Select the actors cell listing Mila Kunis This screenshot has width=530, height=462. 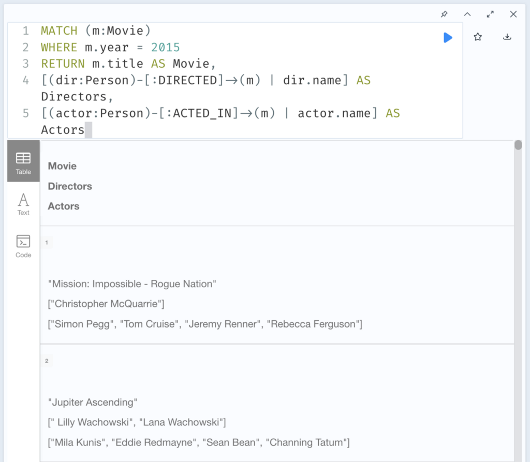coord(199,442)
